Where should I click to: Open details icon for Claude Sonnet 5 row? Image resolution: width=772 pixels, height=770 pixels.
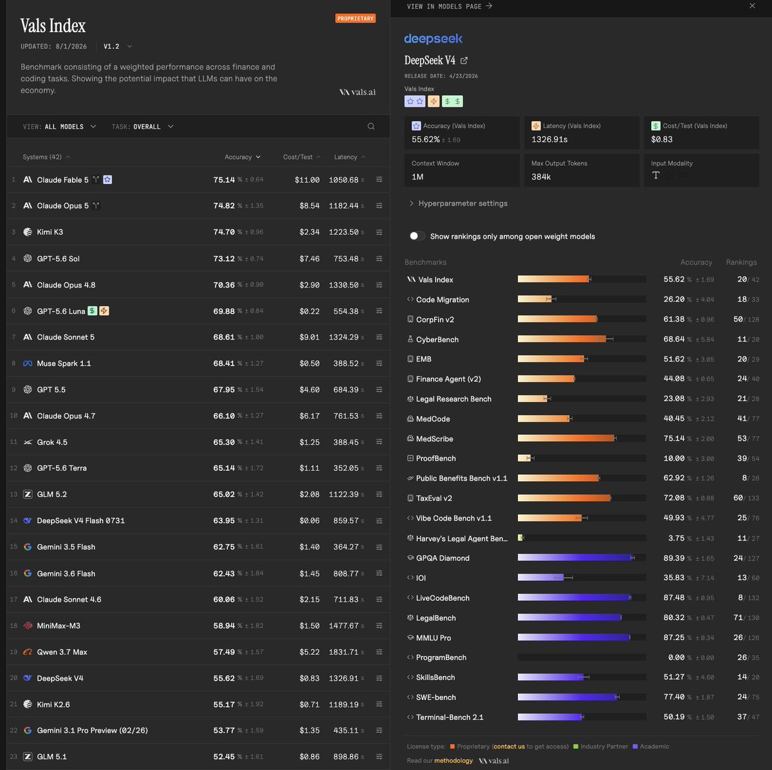click(x=379, y=337)
